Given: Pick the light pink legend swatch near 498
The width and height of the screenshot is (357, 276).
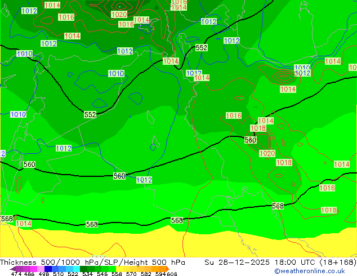Looking at the screenshot, I should click(41, 269).
